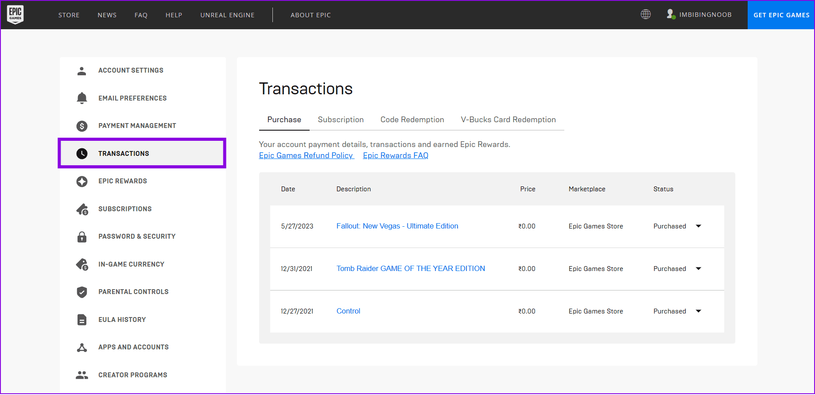Open the FAQ menu item
Screen dimensions: 815x395
pos(141,15)
